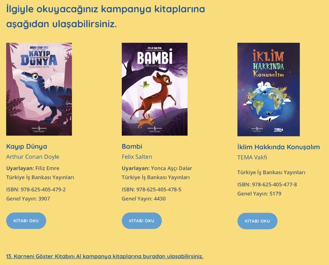Click the rabbit on Bambi cover
This screenshot has width=329, height=265.
[x=146, y=121]
